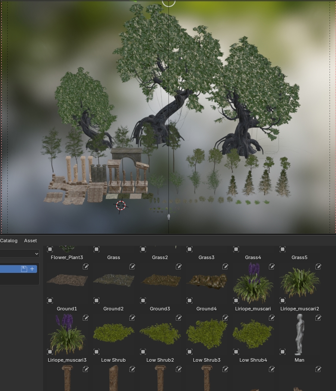336x391 pixels.
Task: Click the edit icon on Low Shrub2 asset
Action: tap(179, 318)
